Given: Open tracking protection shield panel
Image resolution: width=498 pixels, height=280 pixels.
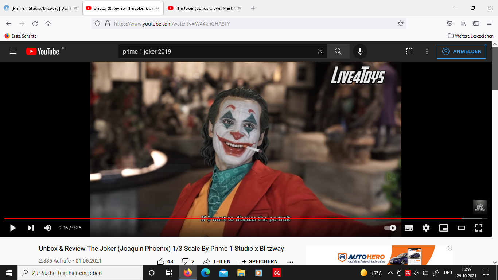Looking at the screenshot, I should [x=97, y=24].
